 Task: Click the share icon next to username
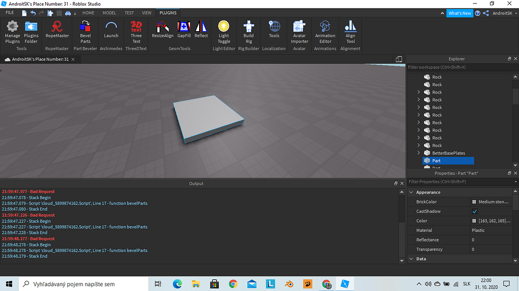[x=486, y=13]
